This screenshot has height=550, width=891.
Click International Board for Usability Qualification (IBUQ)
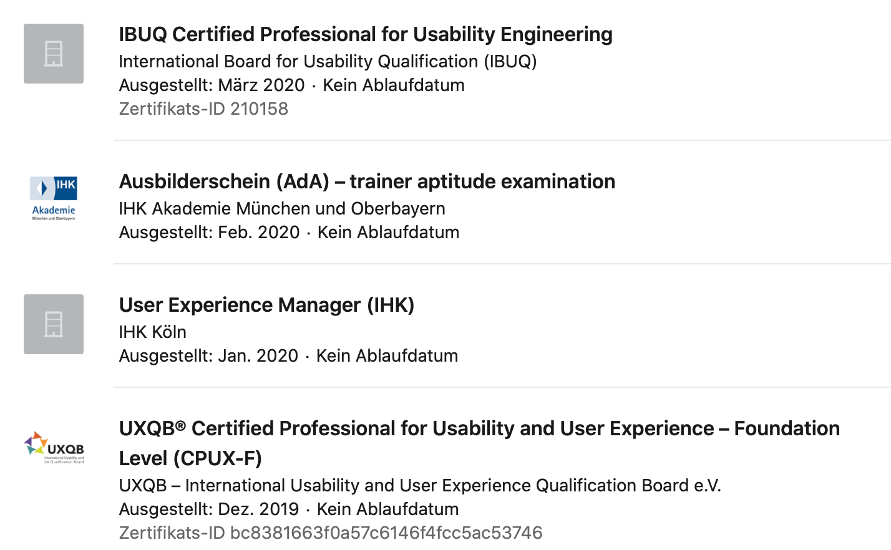click(328, 61)
